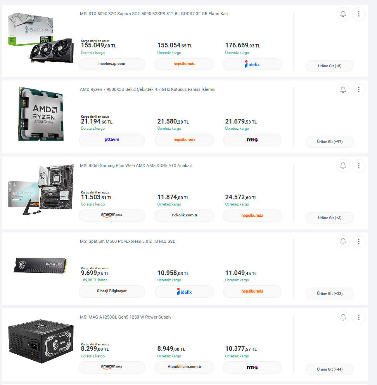Click the AMD Ryzen 9000 Series processor image
The image size is (377, 385).
coord(41,114)
